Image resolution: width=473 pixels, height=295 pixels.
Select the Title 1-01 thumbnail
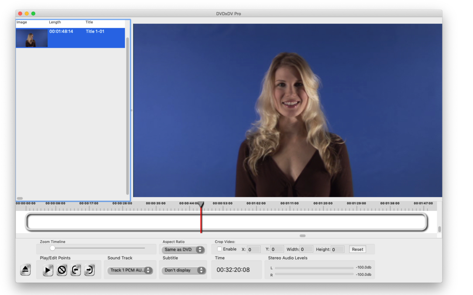(x=32, y=38)
